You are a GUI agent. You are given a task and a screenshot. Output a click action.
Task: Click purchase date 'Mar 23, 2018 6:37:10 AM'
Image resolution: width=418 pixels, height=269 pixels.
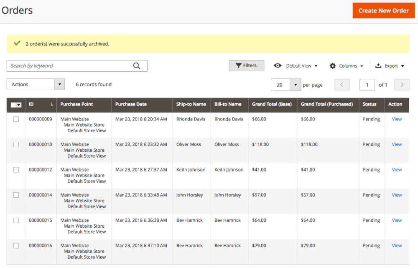141,246
